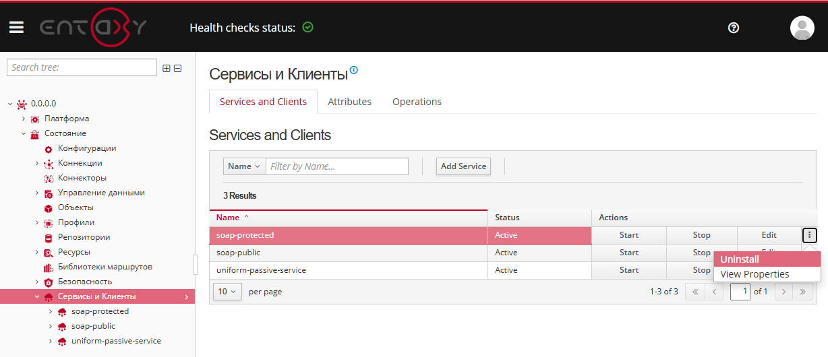The width and height of the screenshot is (828, 357).
Task: Expand the Платформа tree node
Action: click(x=24, y=119)
